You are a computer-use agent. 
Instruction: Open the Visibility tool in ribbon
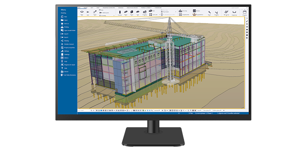tap(216, 13)
